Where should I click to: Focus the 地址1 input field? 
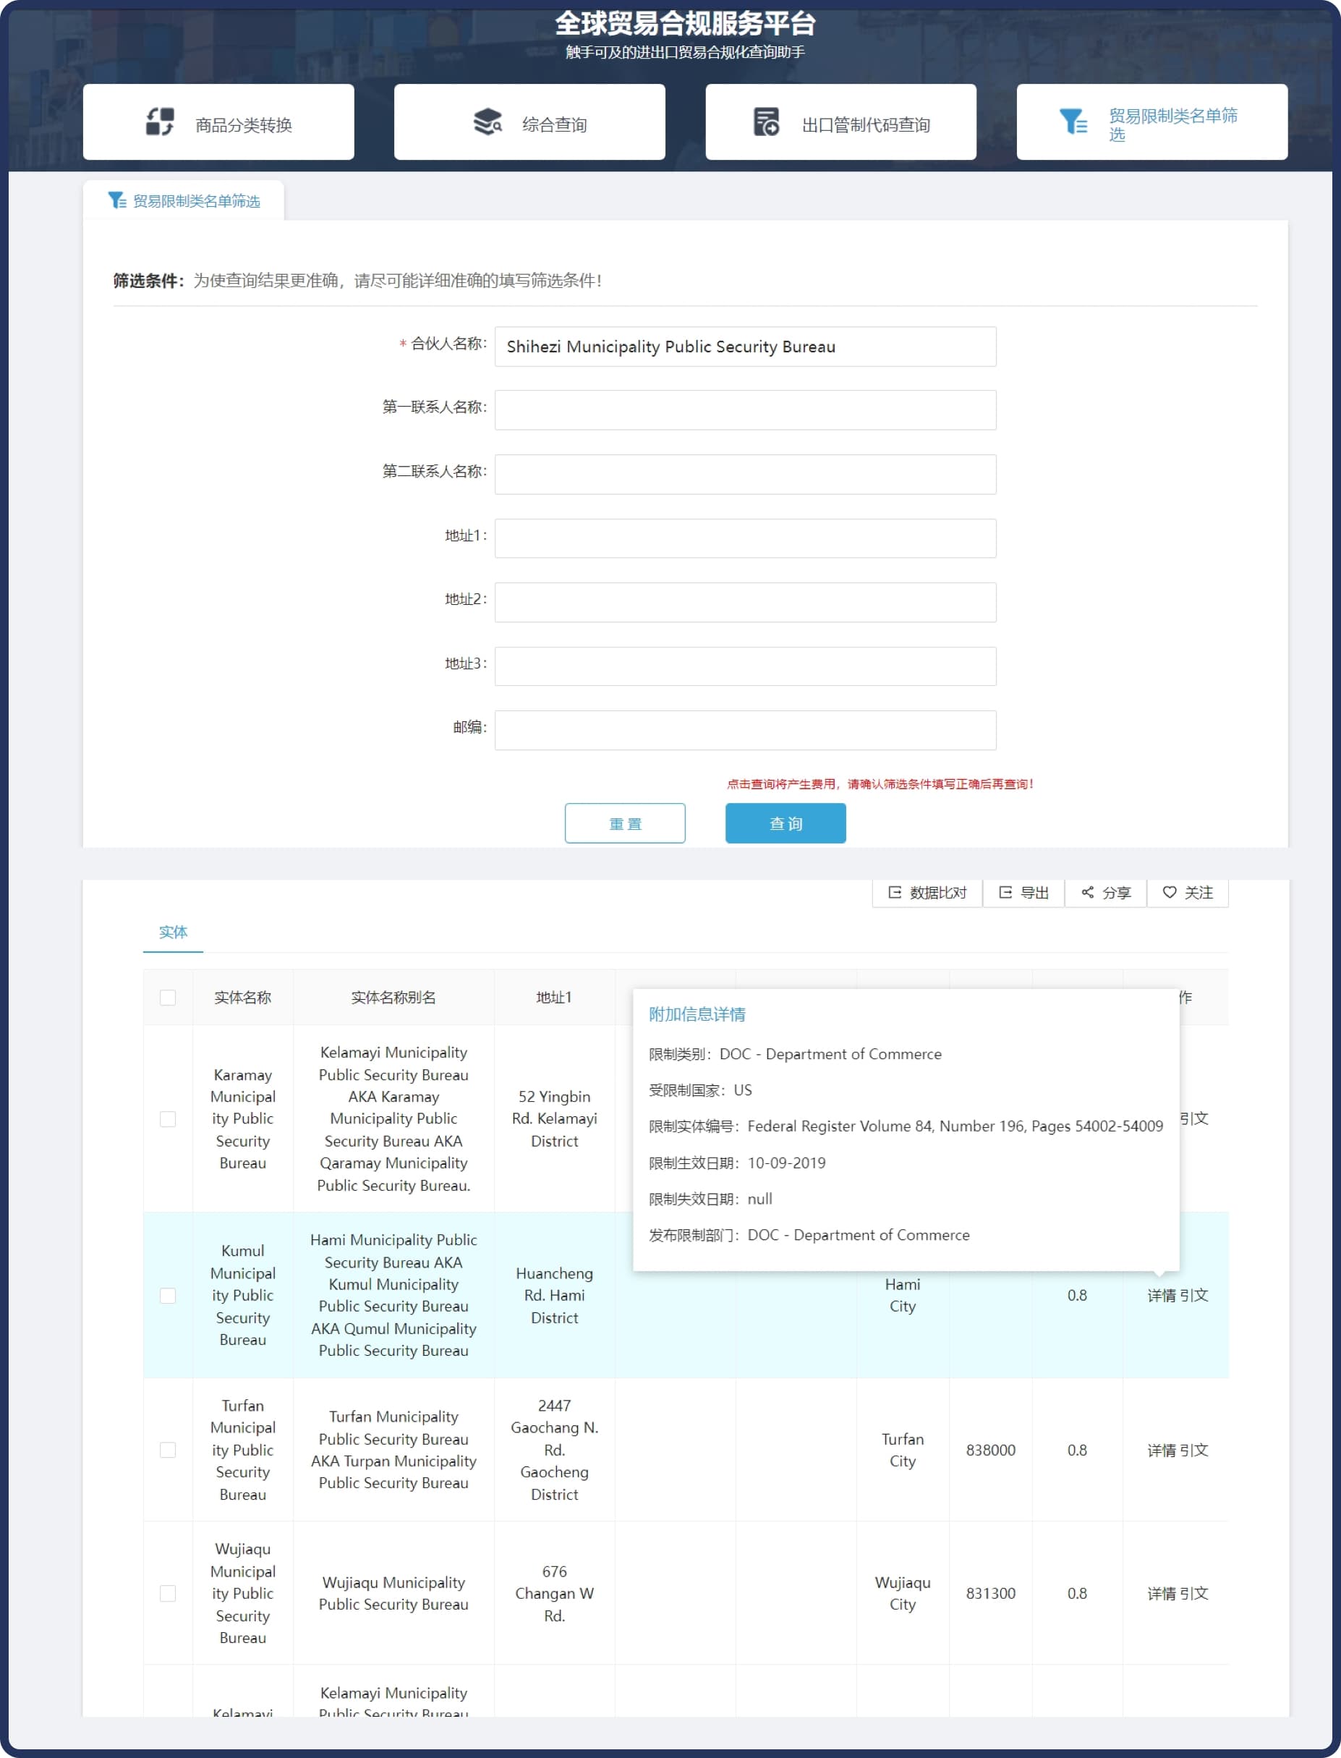point(746,538)
